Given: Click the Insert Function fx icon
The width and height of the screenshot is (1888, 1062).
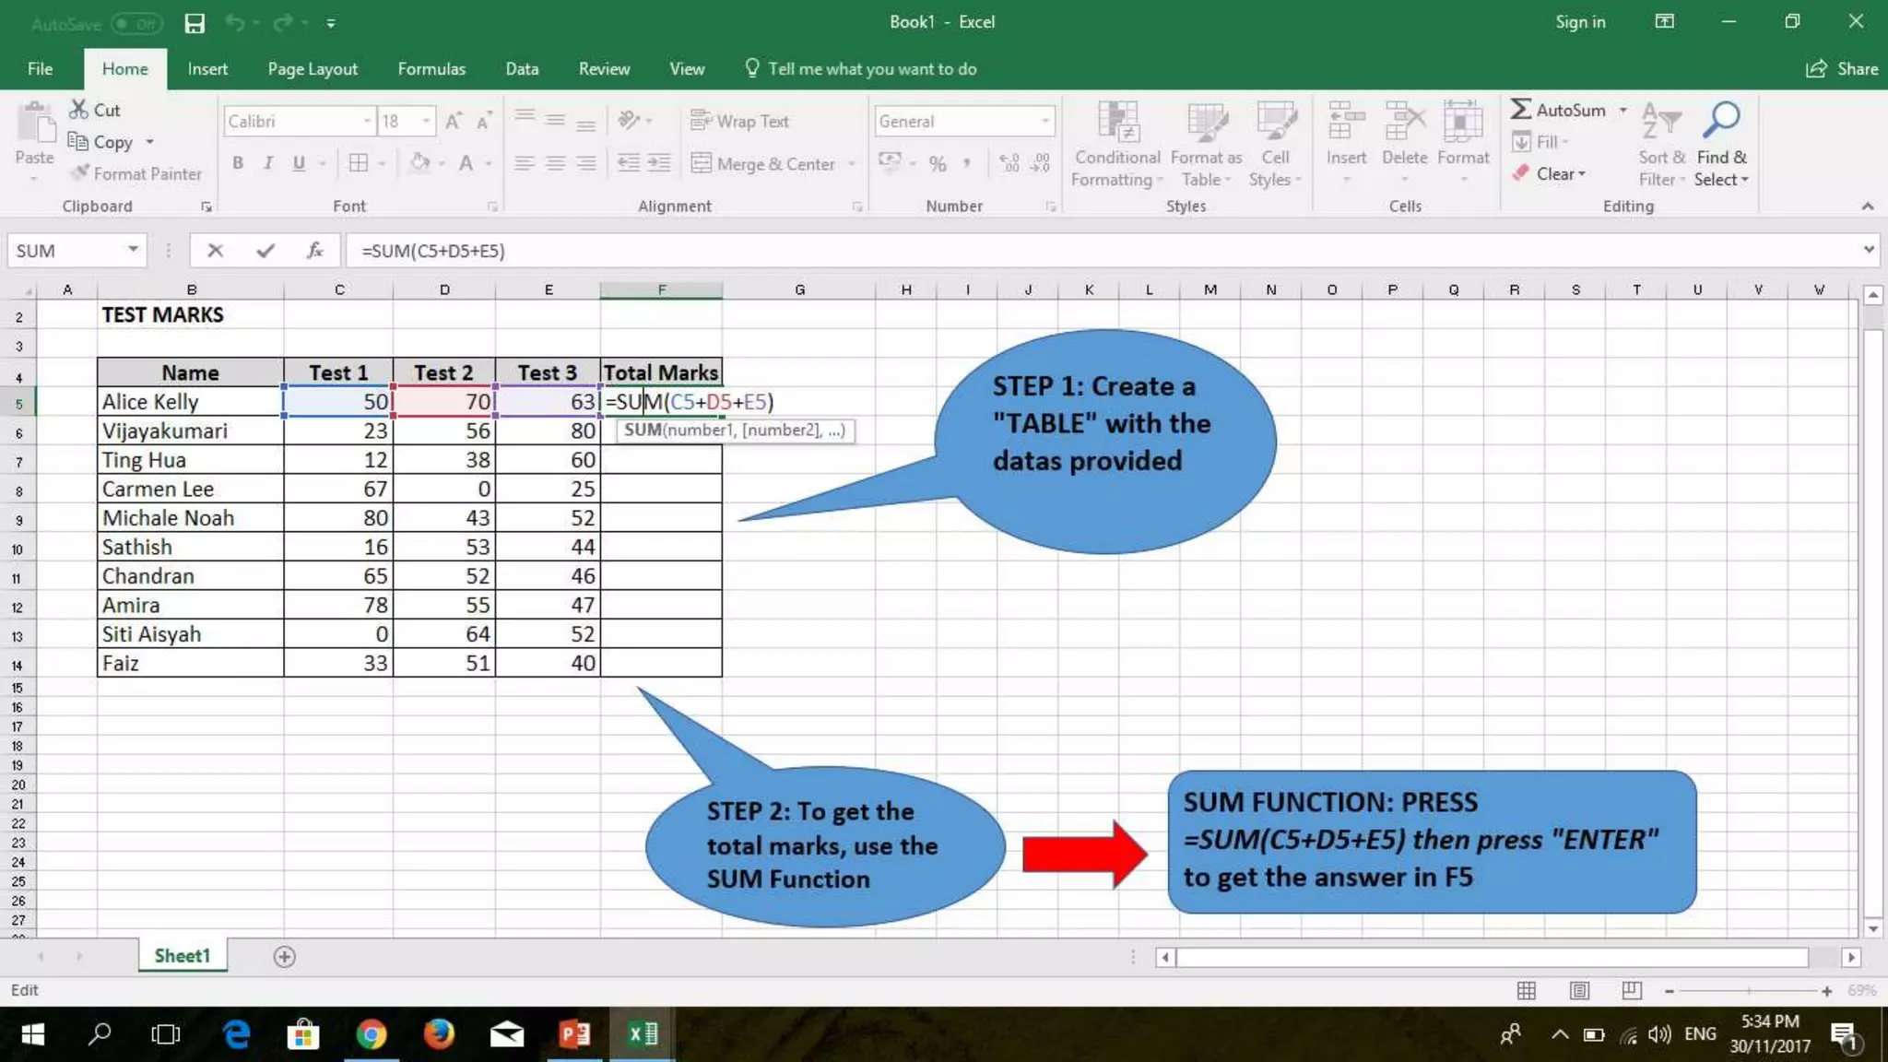Looking at the screenshot, I should (x=314, y=251).
